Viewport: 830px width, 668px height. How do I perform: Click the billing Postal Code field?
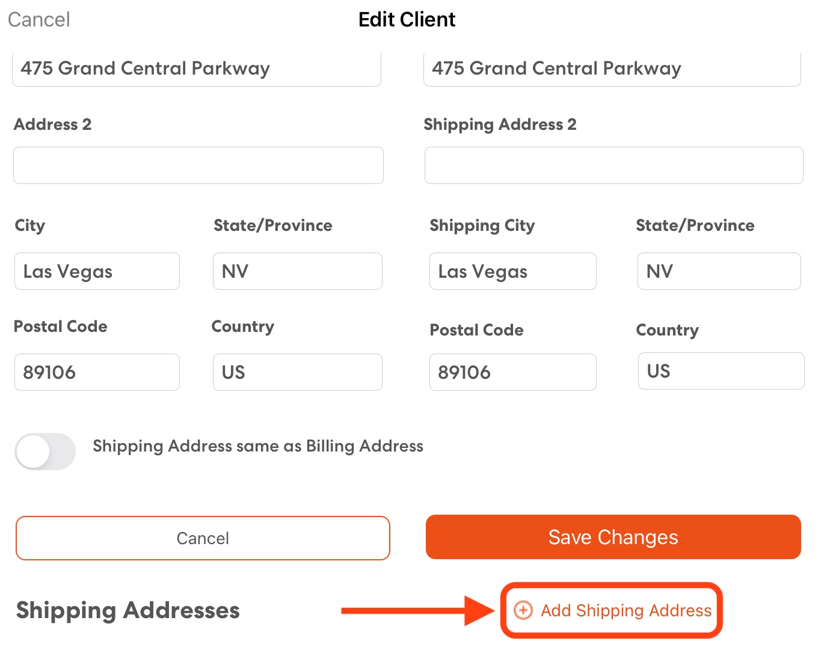click(x=97, y=372)
